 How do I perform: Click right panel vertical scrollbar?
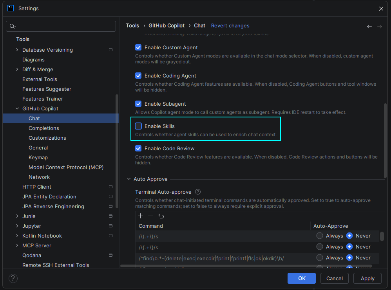click(x=385, y=141)
